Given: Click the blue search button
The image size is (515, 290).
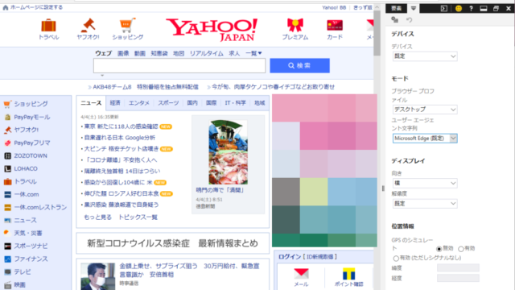Looking at the screenshot, I should (299, 66).
